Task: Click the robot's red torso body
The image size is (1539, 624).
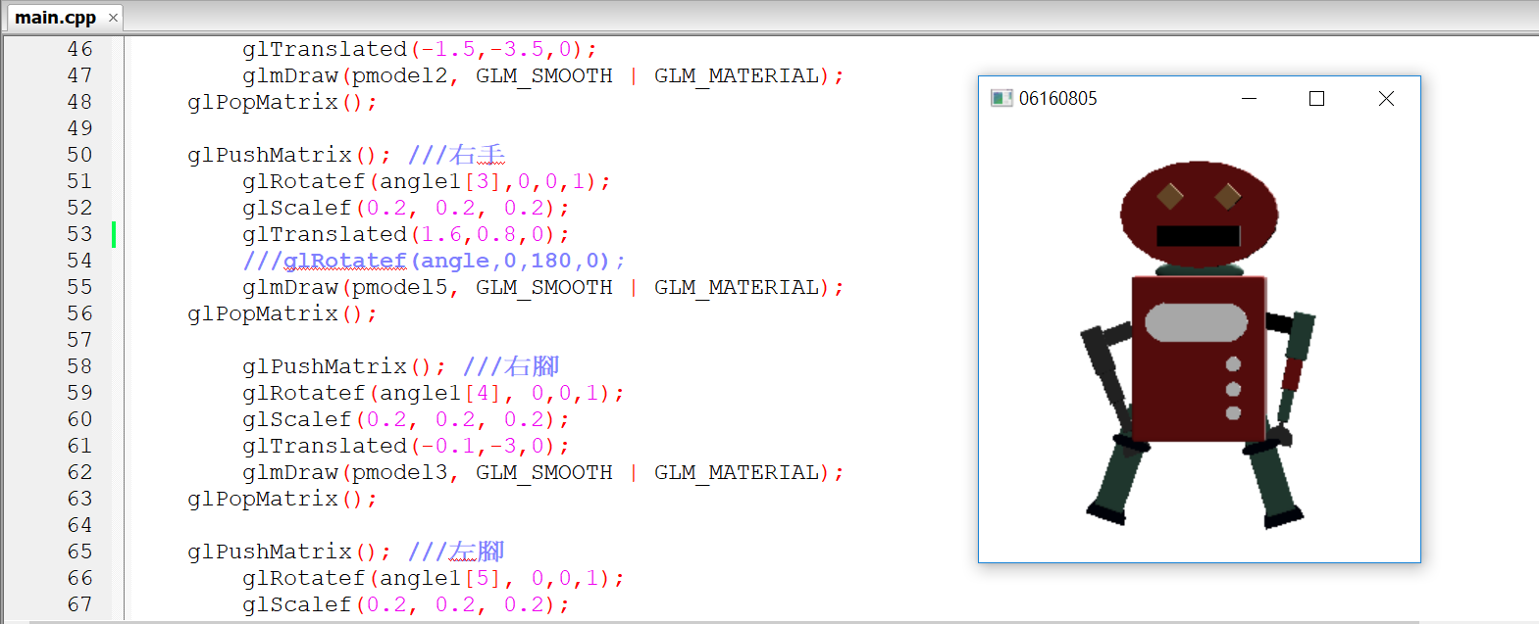Action: [x=1199, y=359]
